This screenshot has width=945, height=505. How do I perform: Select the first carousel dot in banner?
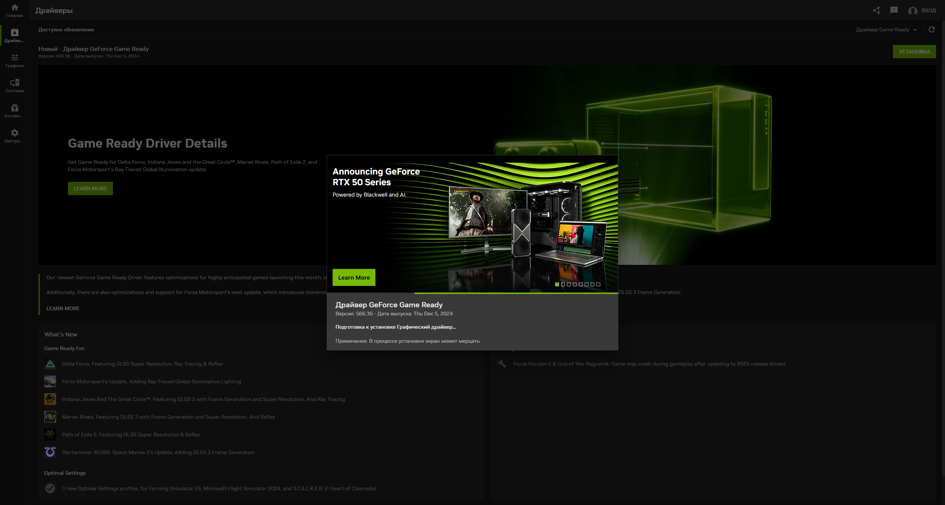557,284
